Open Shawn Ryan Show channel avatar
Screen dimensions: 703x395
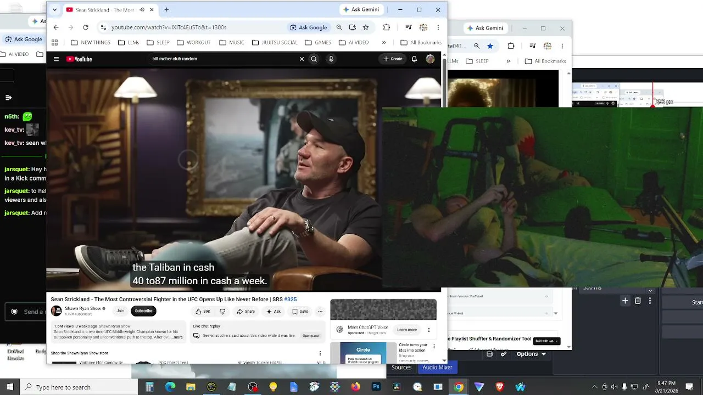pyautogui.click(x=56, y=311)
